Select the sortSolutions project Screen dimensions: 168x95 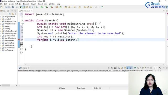[9, 40]
